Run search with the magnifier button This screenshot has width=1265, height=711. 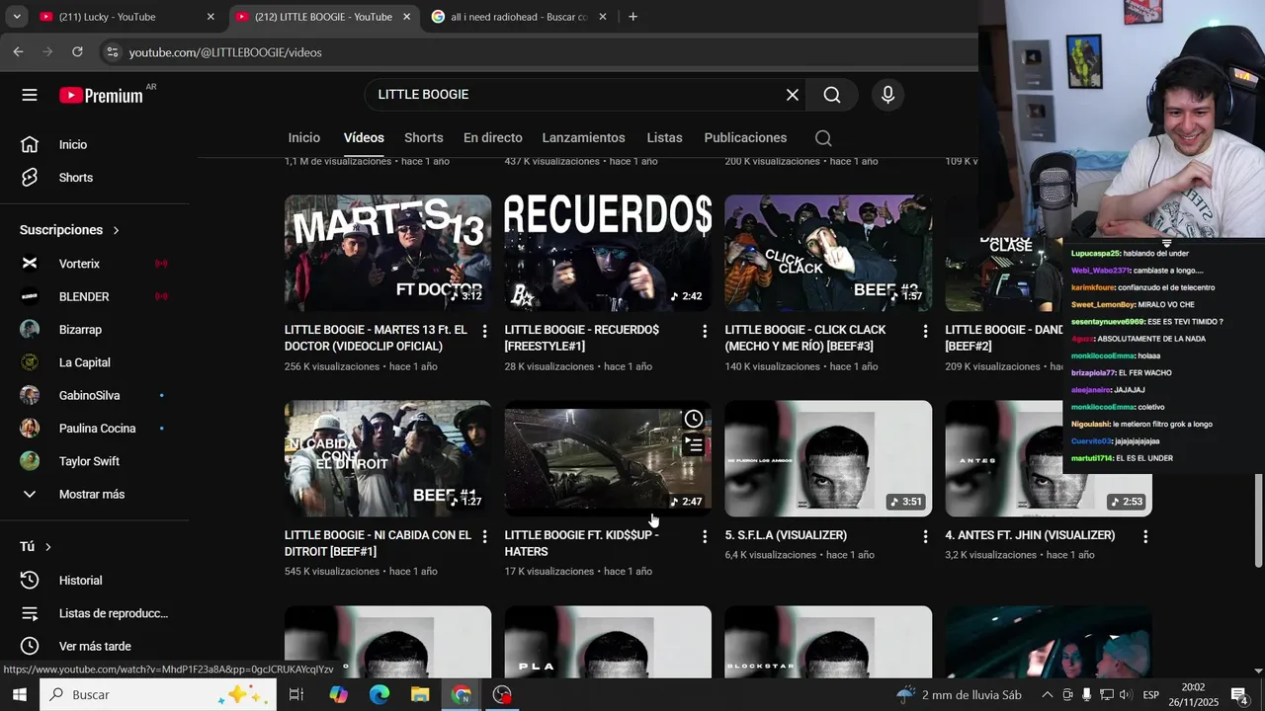[x=832, y=95]
